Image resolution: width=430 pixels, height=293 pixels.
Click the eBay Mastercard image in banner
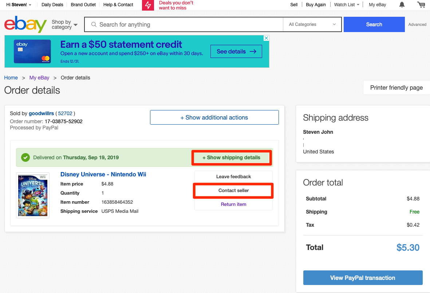pyautogui.click(x=32, y=51)
